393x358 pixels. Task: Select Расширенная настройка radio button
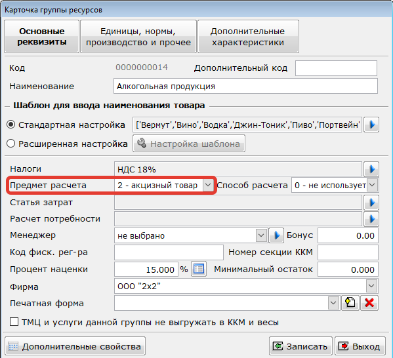pos(10,144)
